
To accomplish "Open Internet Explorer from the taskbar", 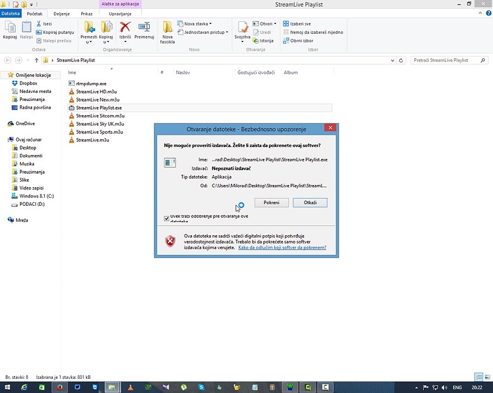I will pos(24,387).
